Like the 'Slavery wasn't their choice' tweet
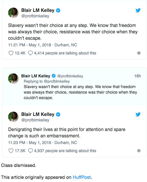147x182 pixels. 11,53
